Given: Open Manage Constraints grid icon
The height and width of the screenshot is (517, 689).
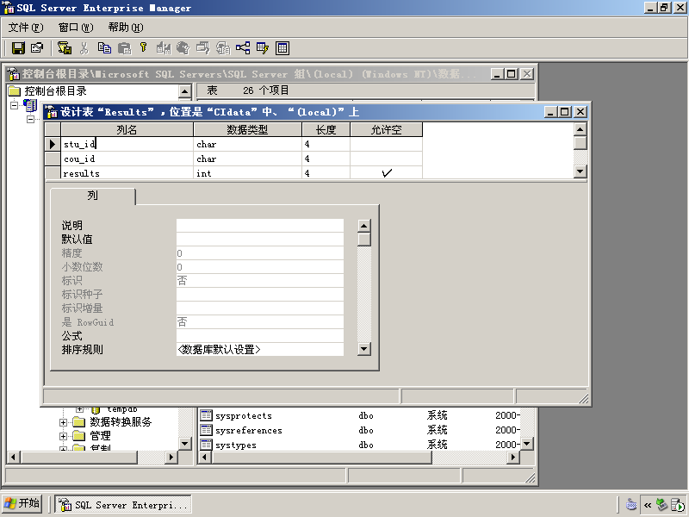Looking at the screenshot, I should tap(282, 48).
